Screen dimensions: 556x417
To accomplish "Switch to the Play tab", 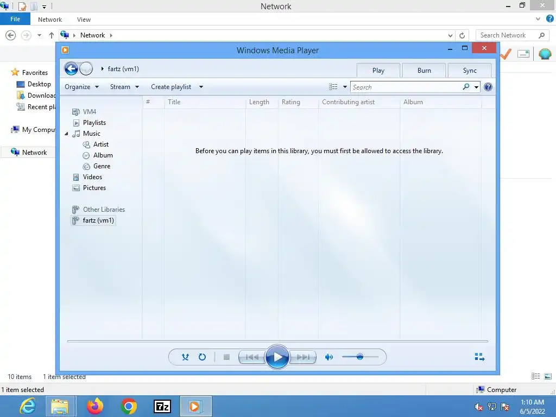I will pos(378,71).
